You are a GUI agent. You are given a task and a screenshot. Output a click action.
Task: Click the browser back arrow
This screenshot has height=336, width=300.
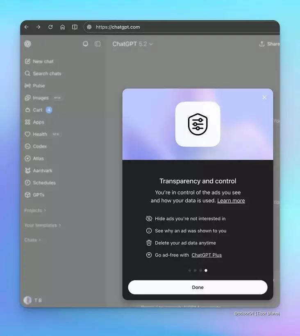click(x=26, y=27)
